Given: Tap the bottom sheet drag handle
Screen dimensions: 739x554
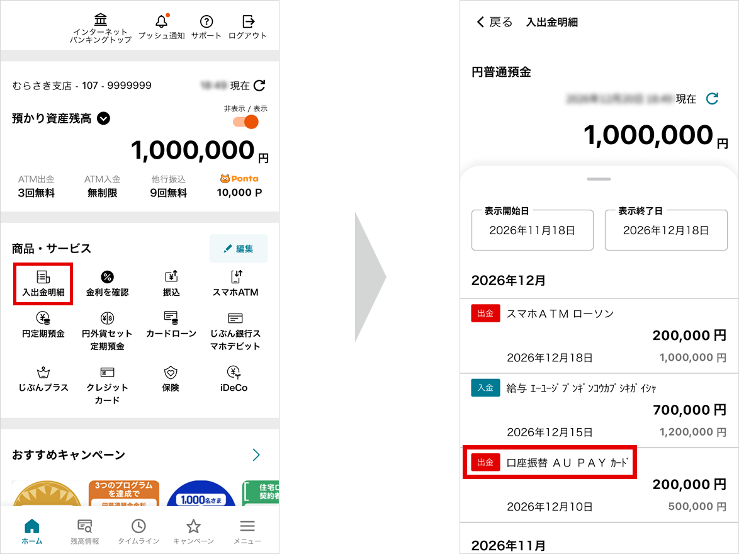Looking at the screenshot, I should pos(599,179).
